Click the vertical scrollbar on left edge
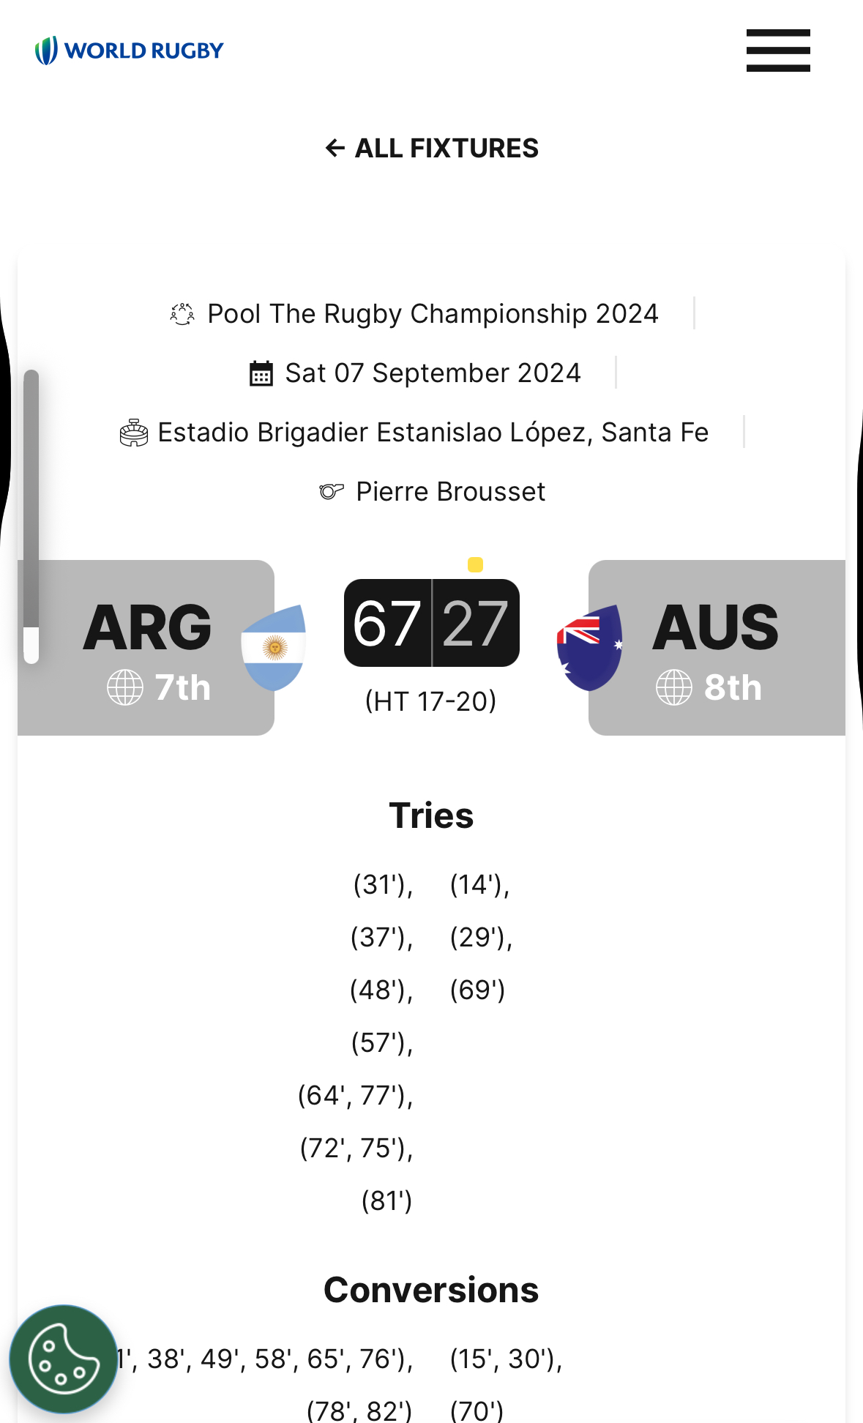Screen dimensions: 863x1423 tap(31, 512)
